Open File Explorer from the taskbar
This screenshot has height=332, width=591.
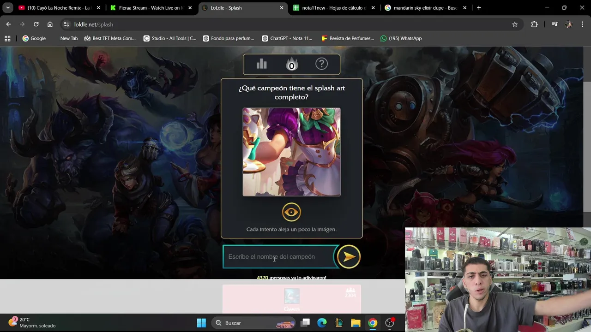coord(356,323)
